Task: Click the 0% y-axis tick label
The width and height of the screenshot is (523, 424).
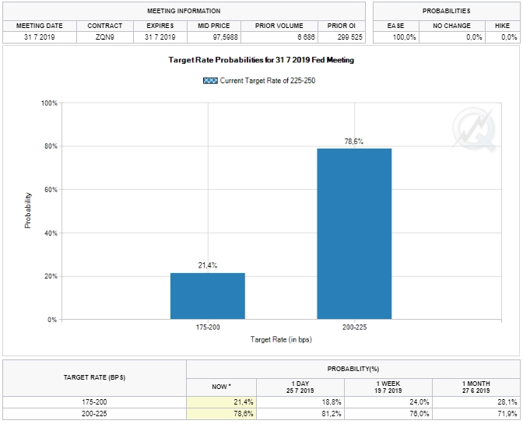Action: [x=52, y=320]
